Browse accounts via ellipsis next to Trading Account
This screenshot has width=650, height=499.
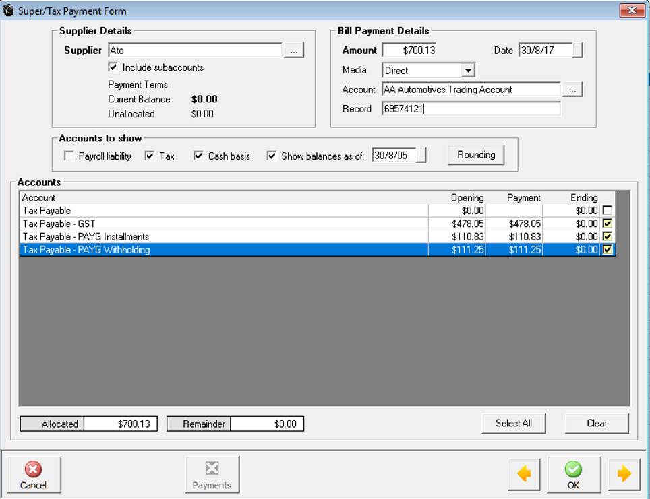(572, 90)
